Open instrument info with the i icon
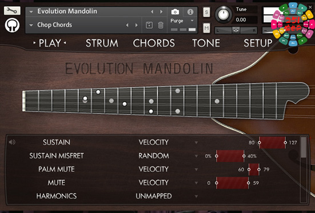The width and height of the screenshot is (315, 213). click(190, 12)
